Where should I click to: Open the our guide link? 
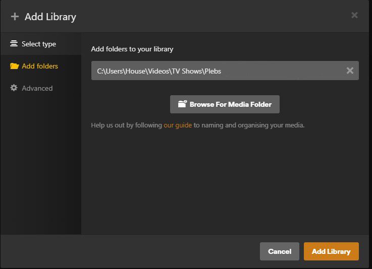[x=178, y=125]
